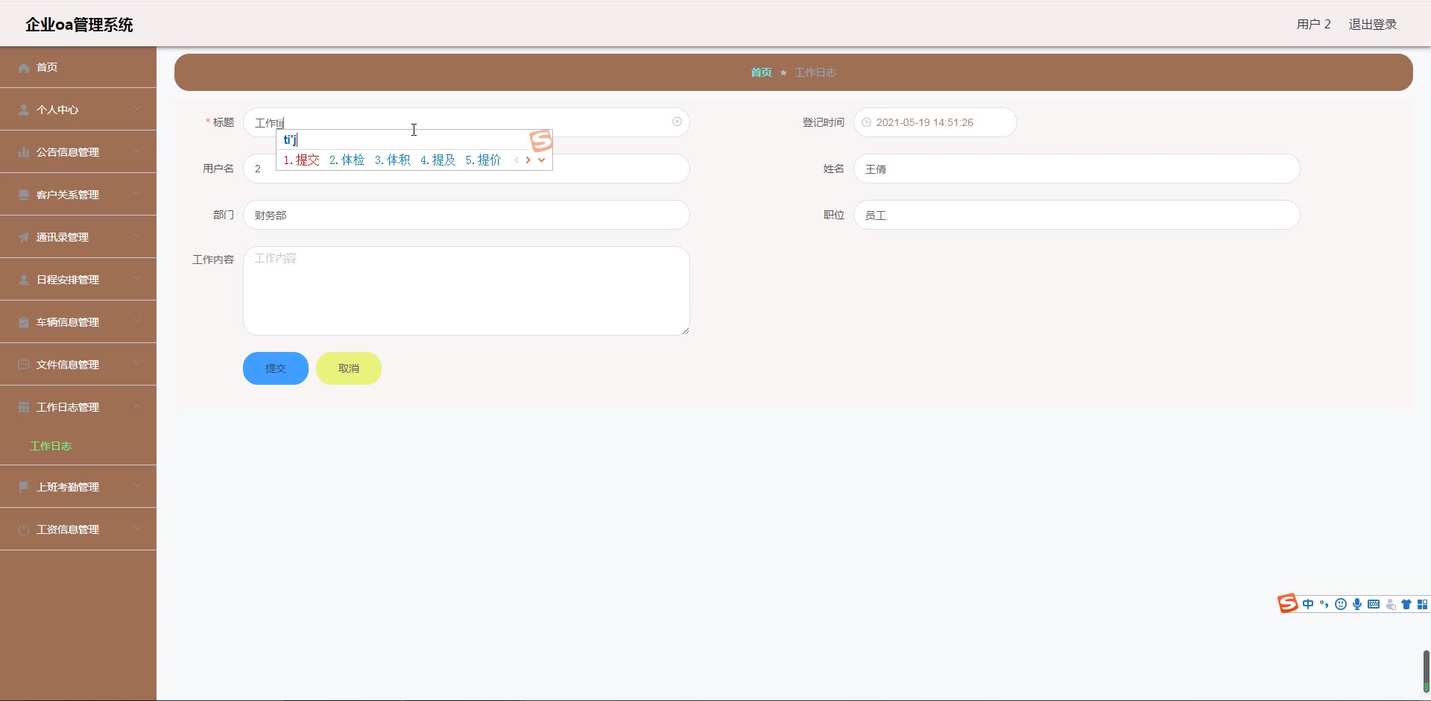Expand the 上班考勤管理 menu chevron
The height and width of the screenshot is (701, 1431).
click(137, 486)
